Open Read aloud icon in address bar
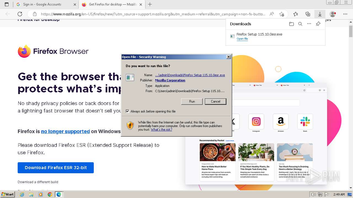Image resolution: width=353 pixels, height=198 pixels. point(272,14)
